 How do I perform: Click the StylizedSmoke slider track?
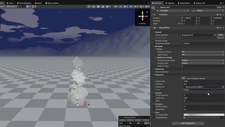(x=201, y=118)
